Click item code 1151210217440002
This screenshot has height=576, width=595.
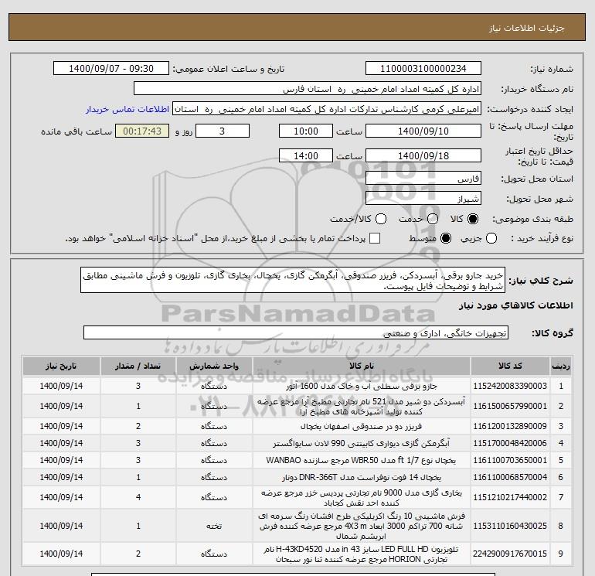510,497
